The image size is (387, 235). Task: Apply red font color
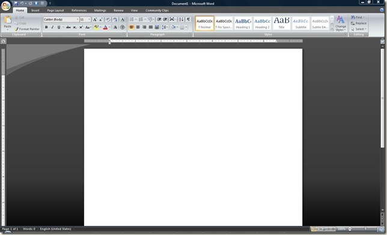click(105, 27)
